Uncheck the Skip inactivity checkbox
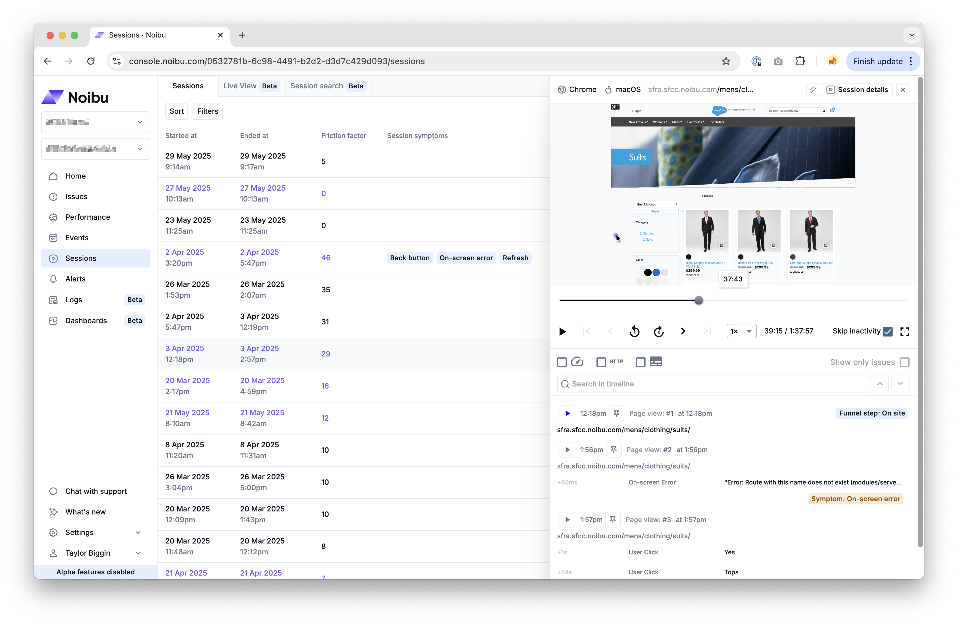Viewport: 958px width, 624px height. [887, 331]
